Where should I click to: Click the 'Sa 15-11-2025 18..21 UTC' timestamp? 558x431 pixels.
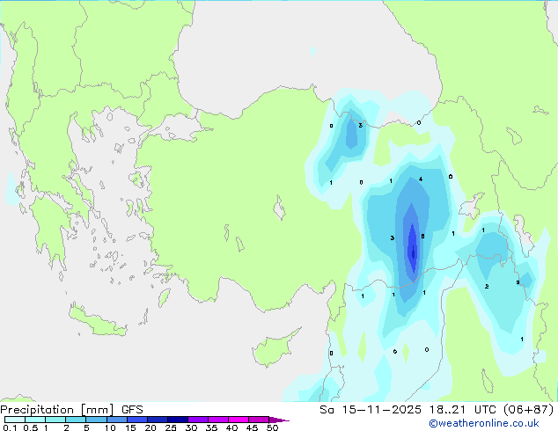(408, 410)
